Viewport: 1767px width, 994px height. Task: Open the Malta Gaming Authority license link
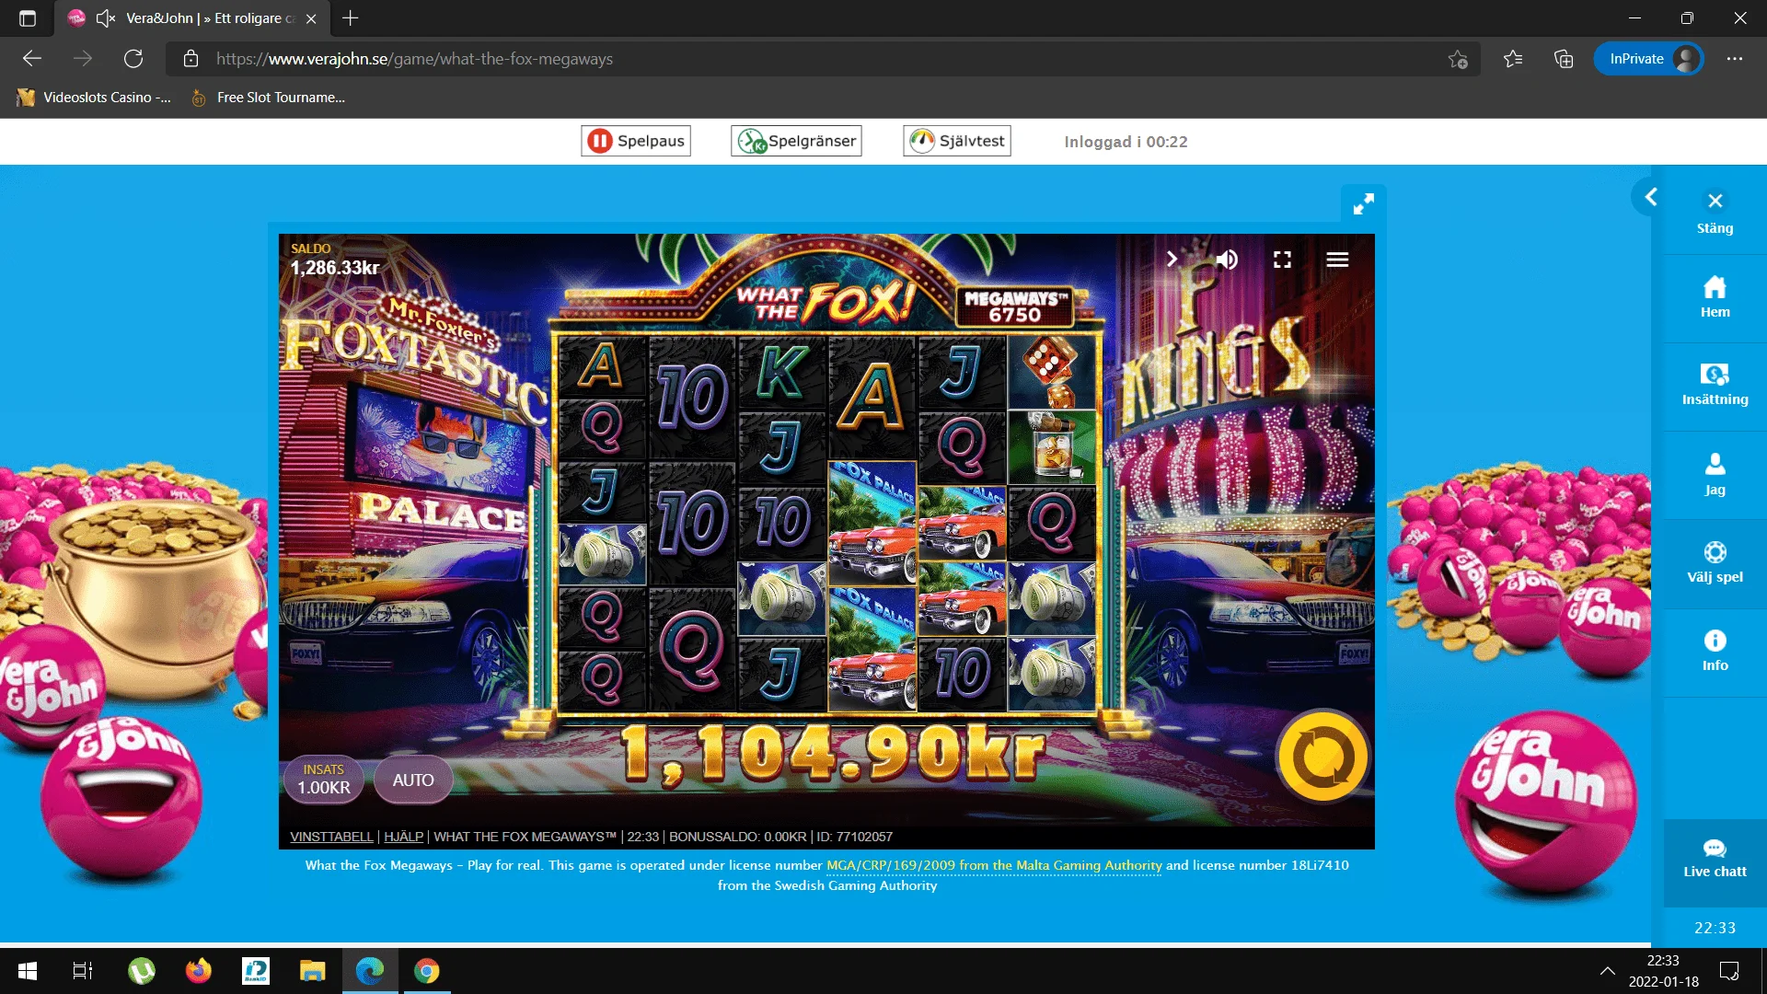click(x=994, y=865)
